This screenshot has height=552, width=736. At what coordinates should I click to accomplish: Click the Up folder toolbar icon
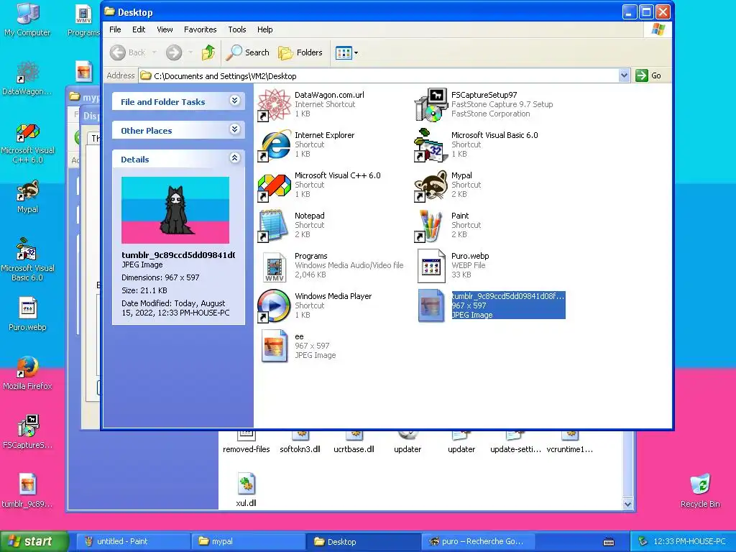(208, 52)
